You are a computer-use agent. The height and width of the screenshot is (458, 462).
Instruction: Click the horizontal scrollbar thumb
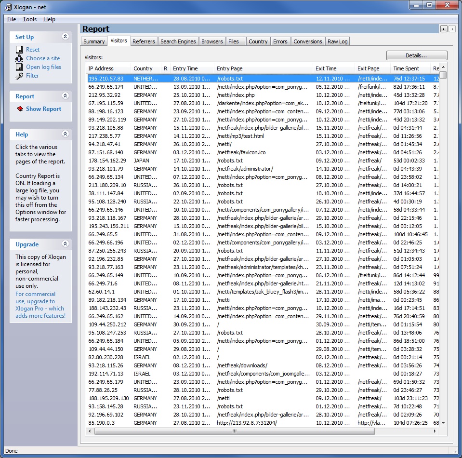(235, 431)
